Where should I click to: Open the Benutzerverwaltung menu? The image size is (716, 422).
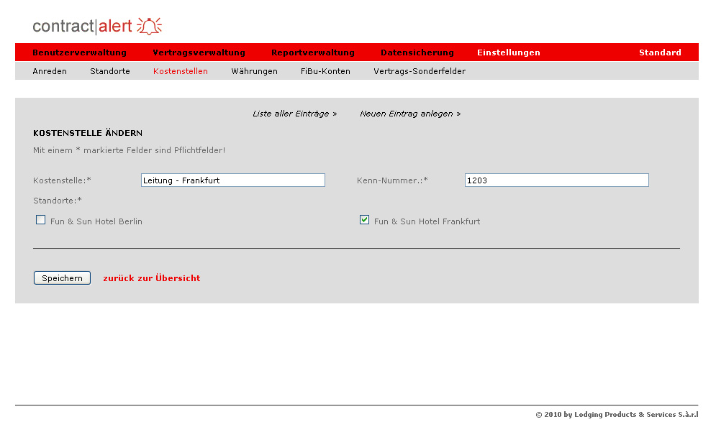pos(79,52)
